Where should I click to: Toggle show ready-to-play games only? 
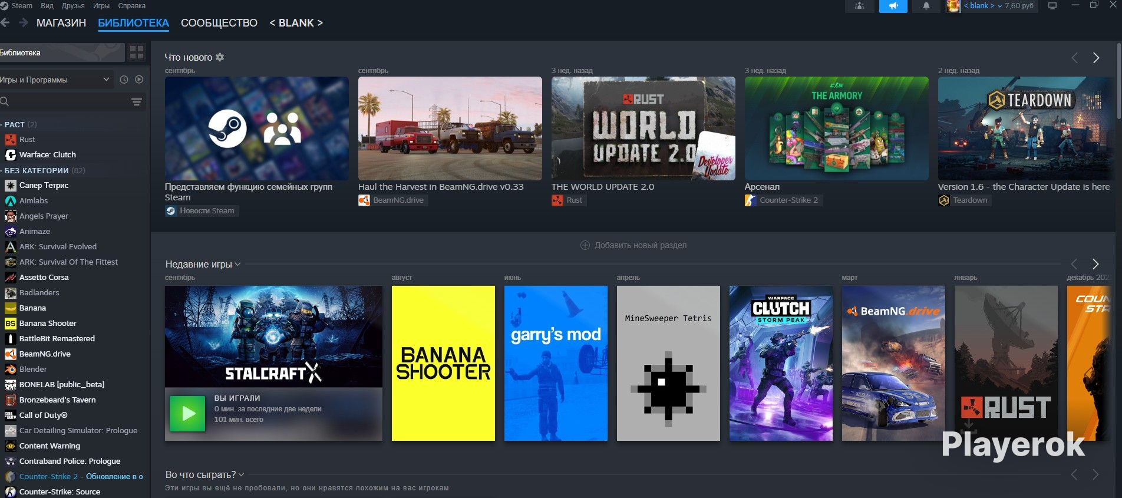139,80
